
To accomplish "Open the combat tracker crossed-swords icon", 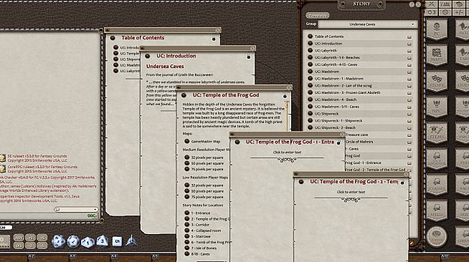I will coord(432,4).
